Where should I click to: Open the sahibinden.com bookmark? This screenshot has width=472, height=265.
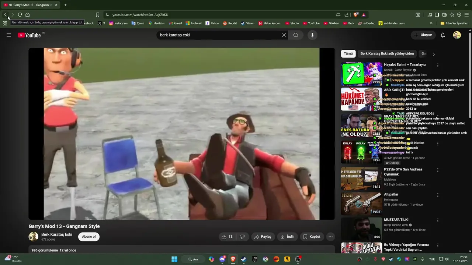pyautogui.click(x=391, y=23)
